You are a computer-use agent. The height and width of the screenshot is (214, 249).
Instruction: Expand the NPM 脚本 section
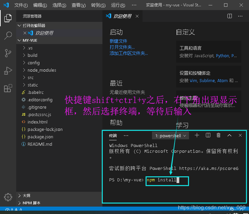click(x=19, y=203)
